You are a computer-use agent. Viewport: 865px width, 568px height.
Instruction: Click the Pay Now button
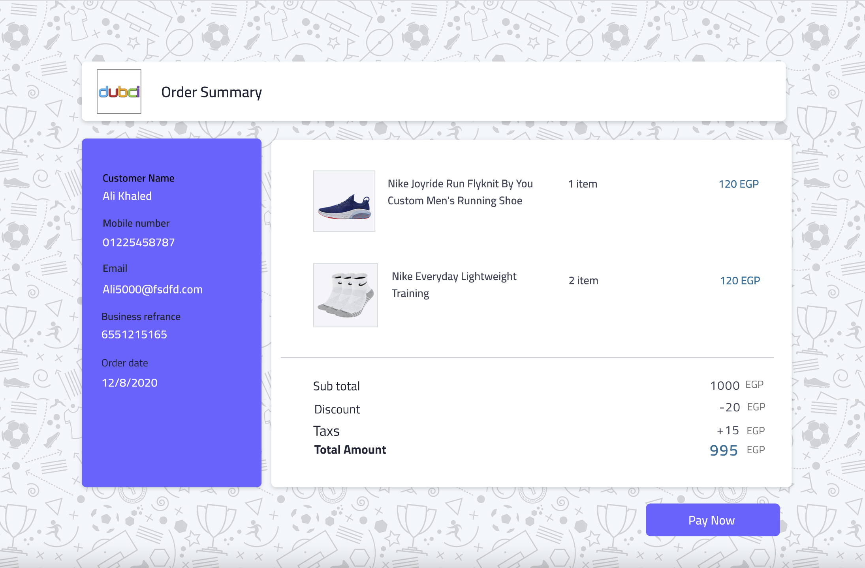point(713,520)
